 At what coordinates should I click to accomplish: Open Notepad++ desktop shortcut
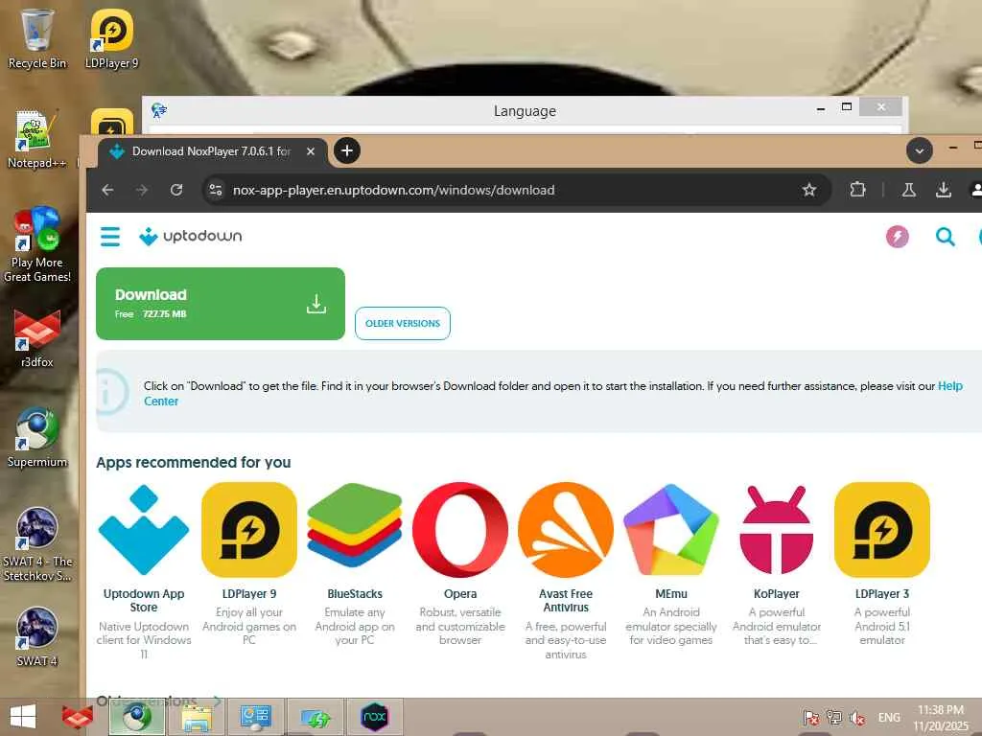click(x=37, y=139)
